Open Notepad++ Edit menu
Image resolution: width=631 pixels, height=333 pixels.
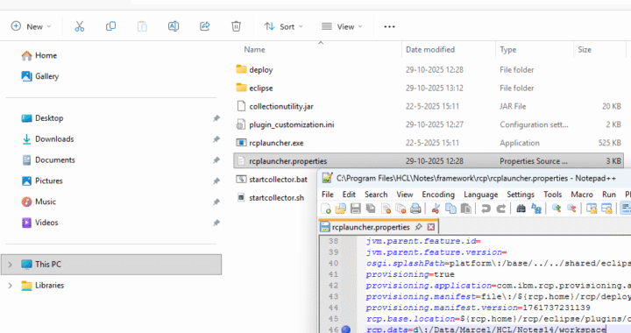(349, 195)
